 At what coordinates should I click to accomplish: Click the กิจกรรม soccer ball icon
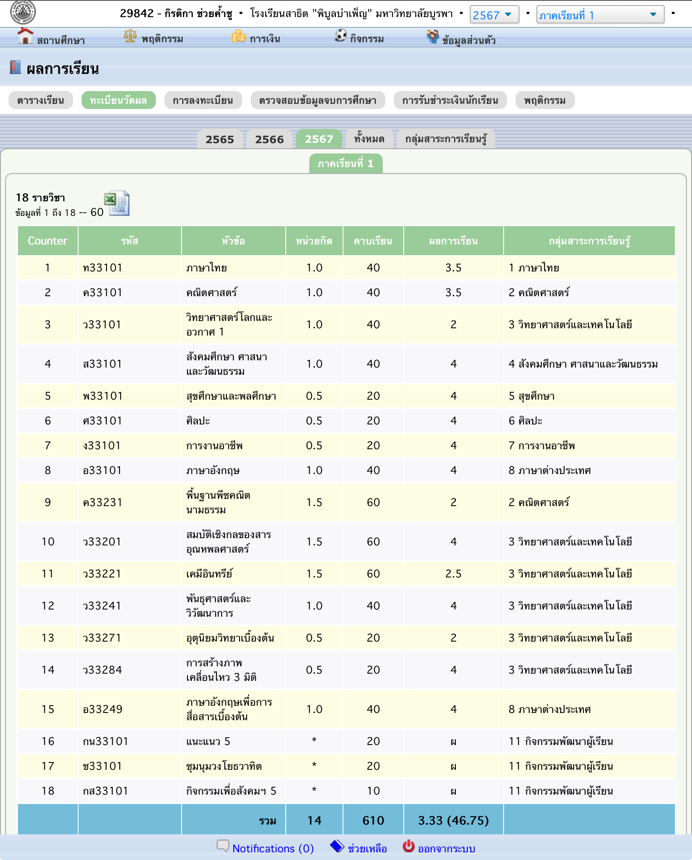click(340, 35)
